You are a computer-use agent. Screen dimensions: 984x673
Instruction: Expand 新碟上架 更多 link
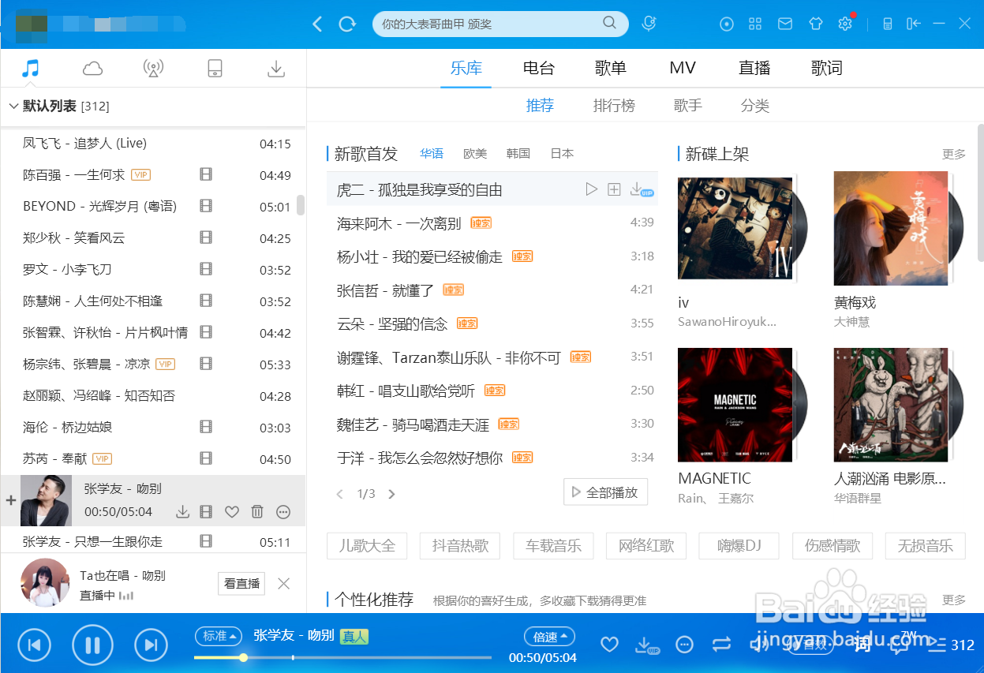click(x=954, y=154)
